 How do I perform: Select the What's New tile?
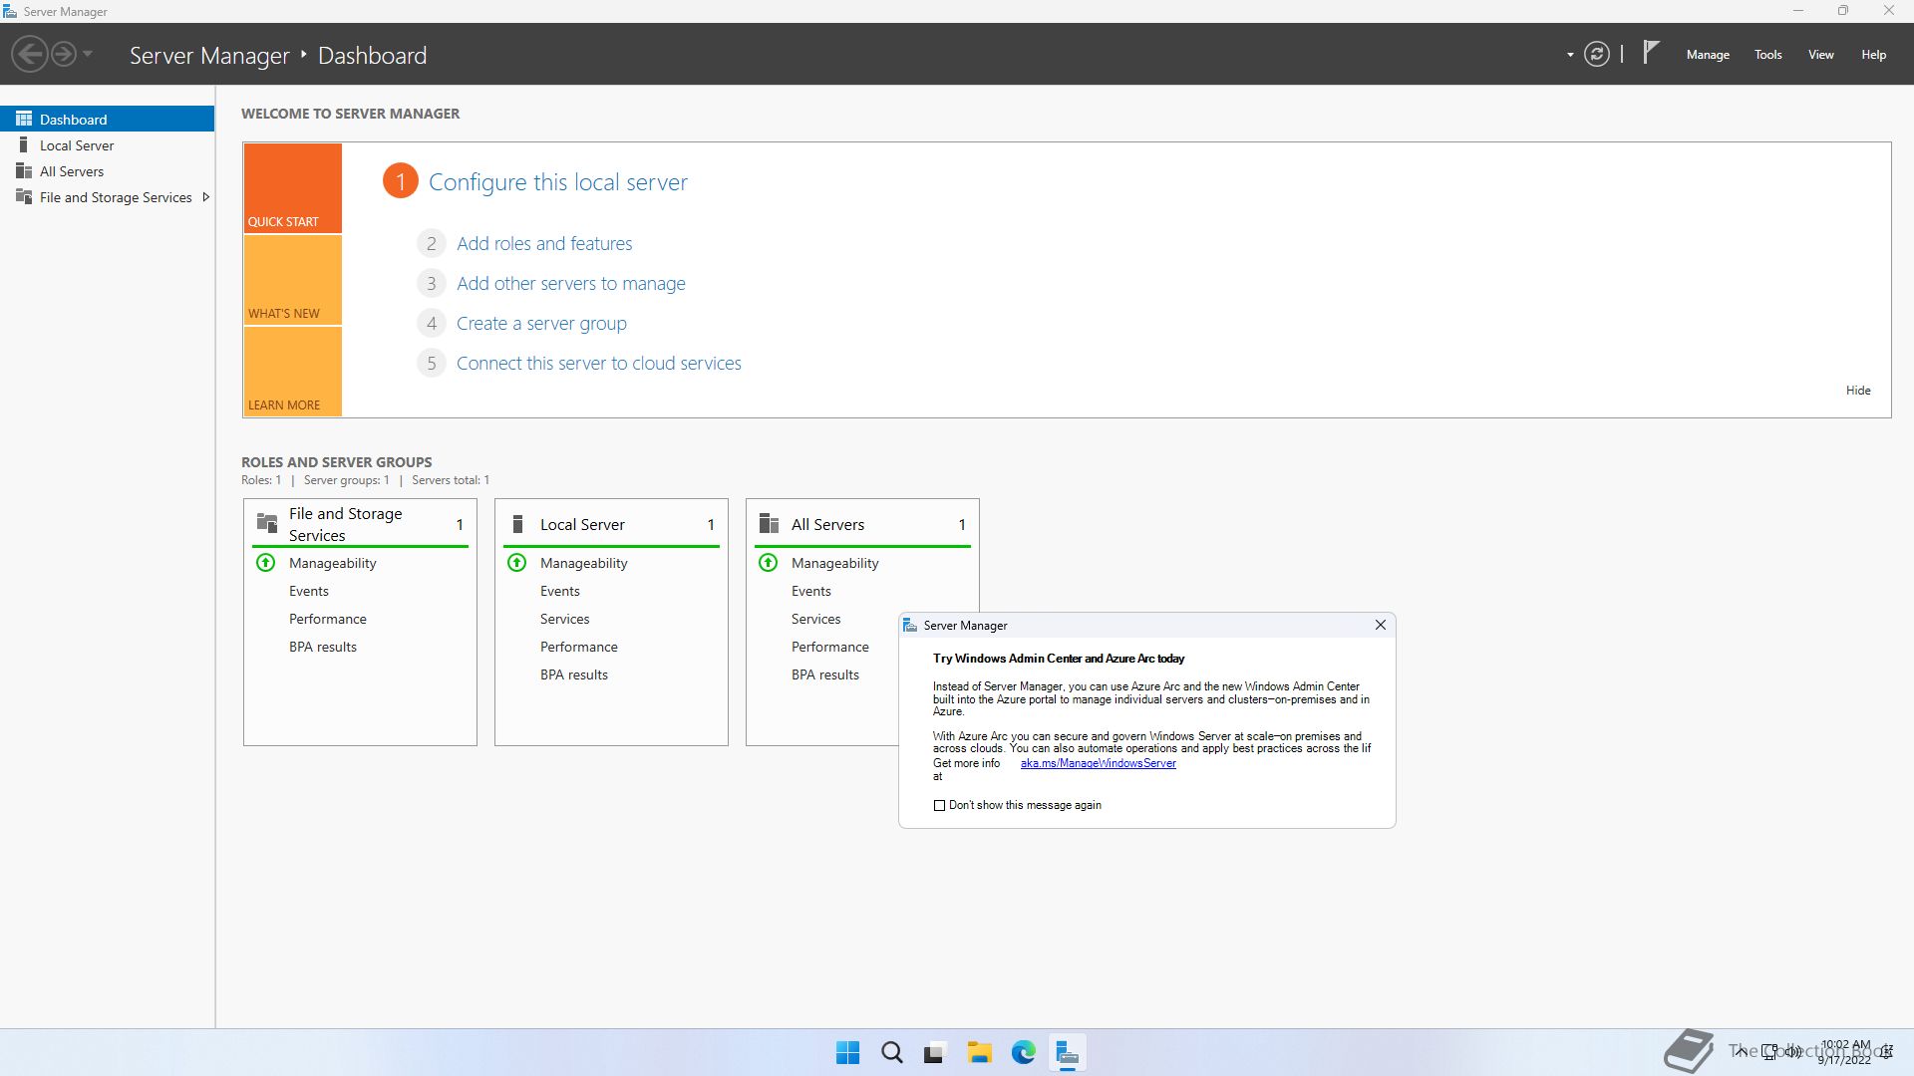click(293, 280)
